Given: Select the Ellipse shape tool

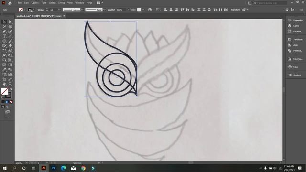Looking at the screenshot, I should pyautogui.click(x=4, y=41).
